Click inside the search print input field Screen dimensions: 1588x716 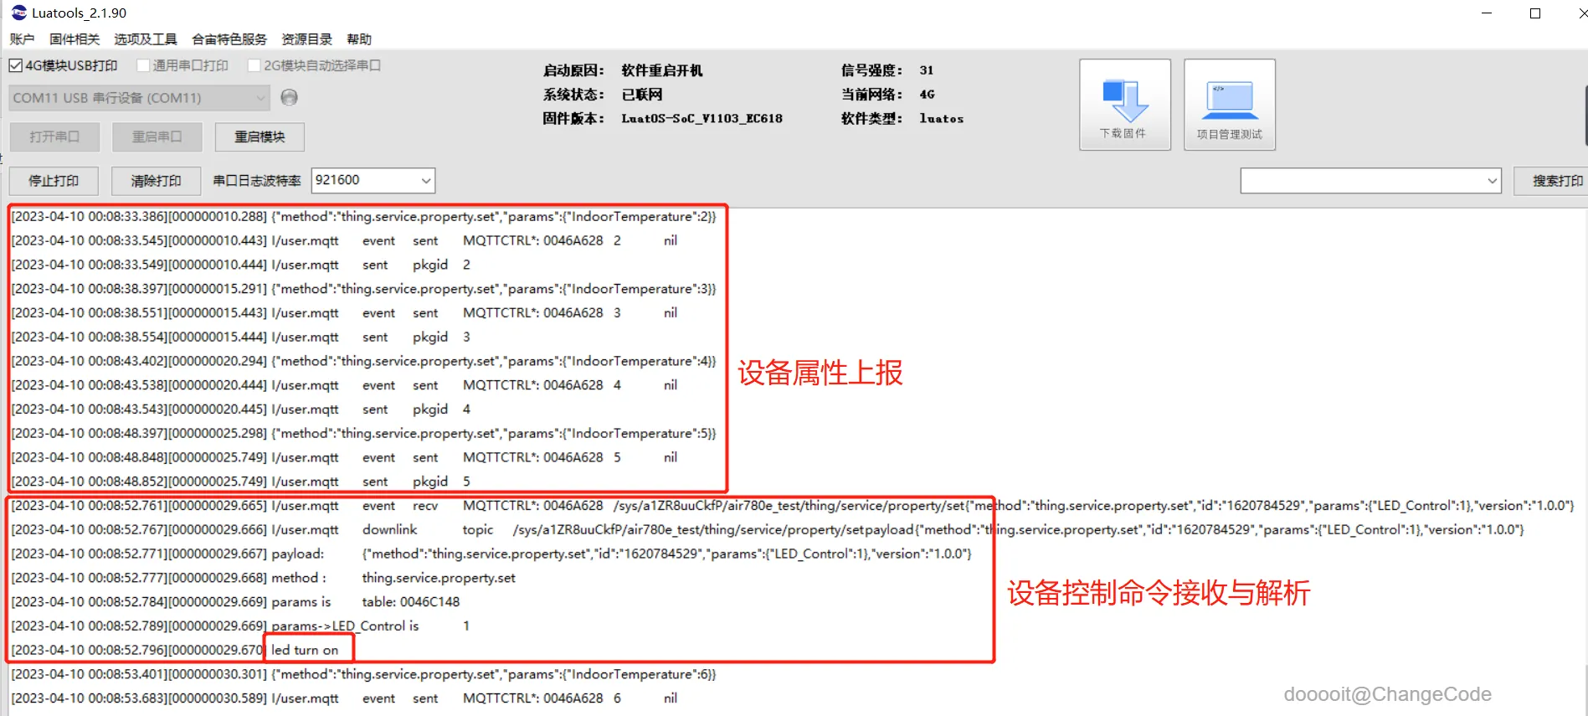click(x=1362, y=181)
